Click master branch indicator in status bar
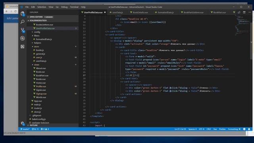This screenshot has height=143, width=254. pos(25,129)
